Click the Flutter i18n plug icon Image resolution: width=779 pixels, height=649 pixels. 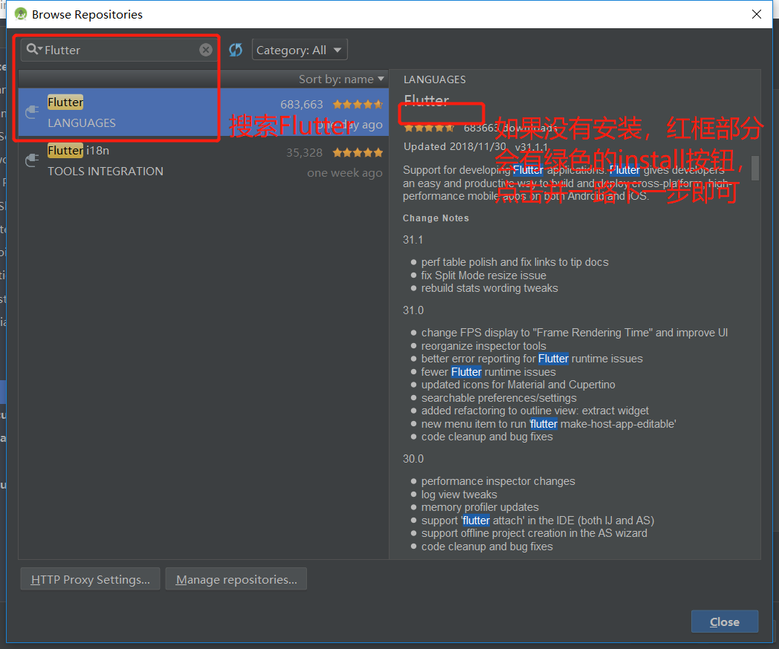(32, 160)
